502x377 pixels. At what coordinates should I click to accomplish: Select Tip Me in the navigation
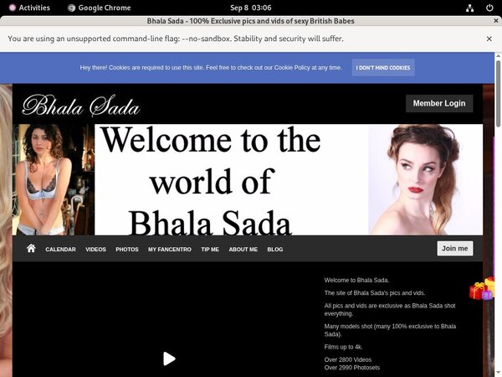[210, 250]
